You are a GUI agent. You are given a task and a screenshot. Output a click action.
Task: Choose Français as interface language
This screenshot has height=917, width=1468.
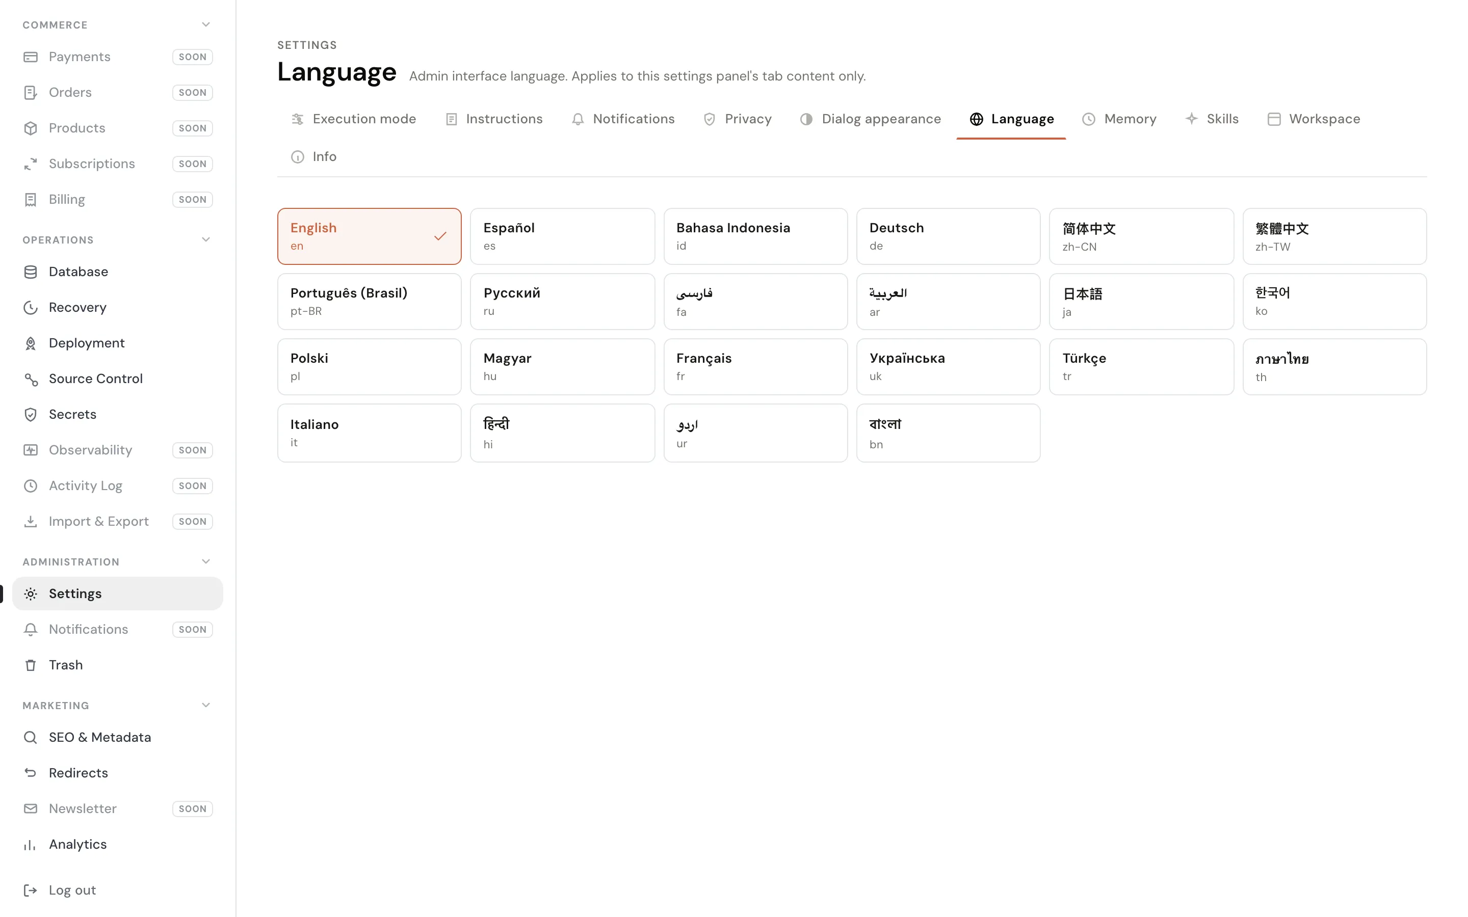pyautogui.click(x=755, y=367)
